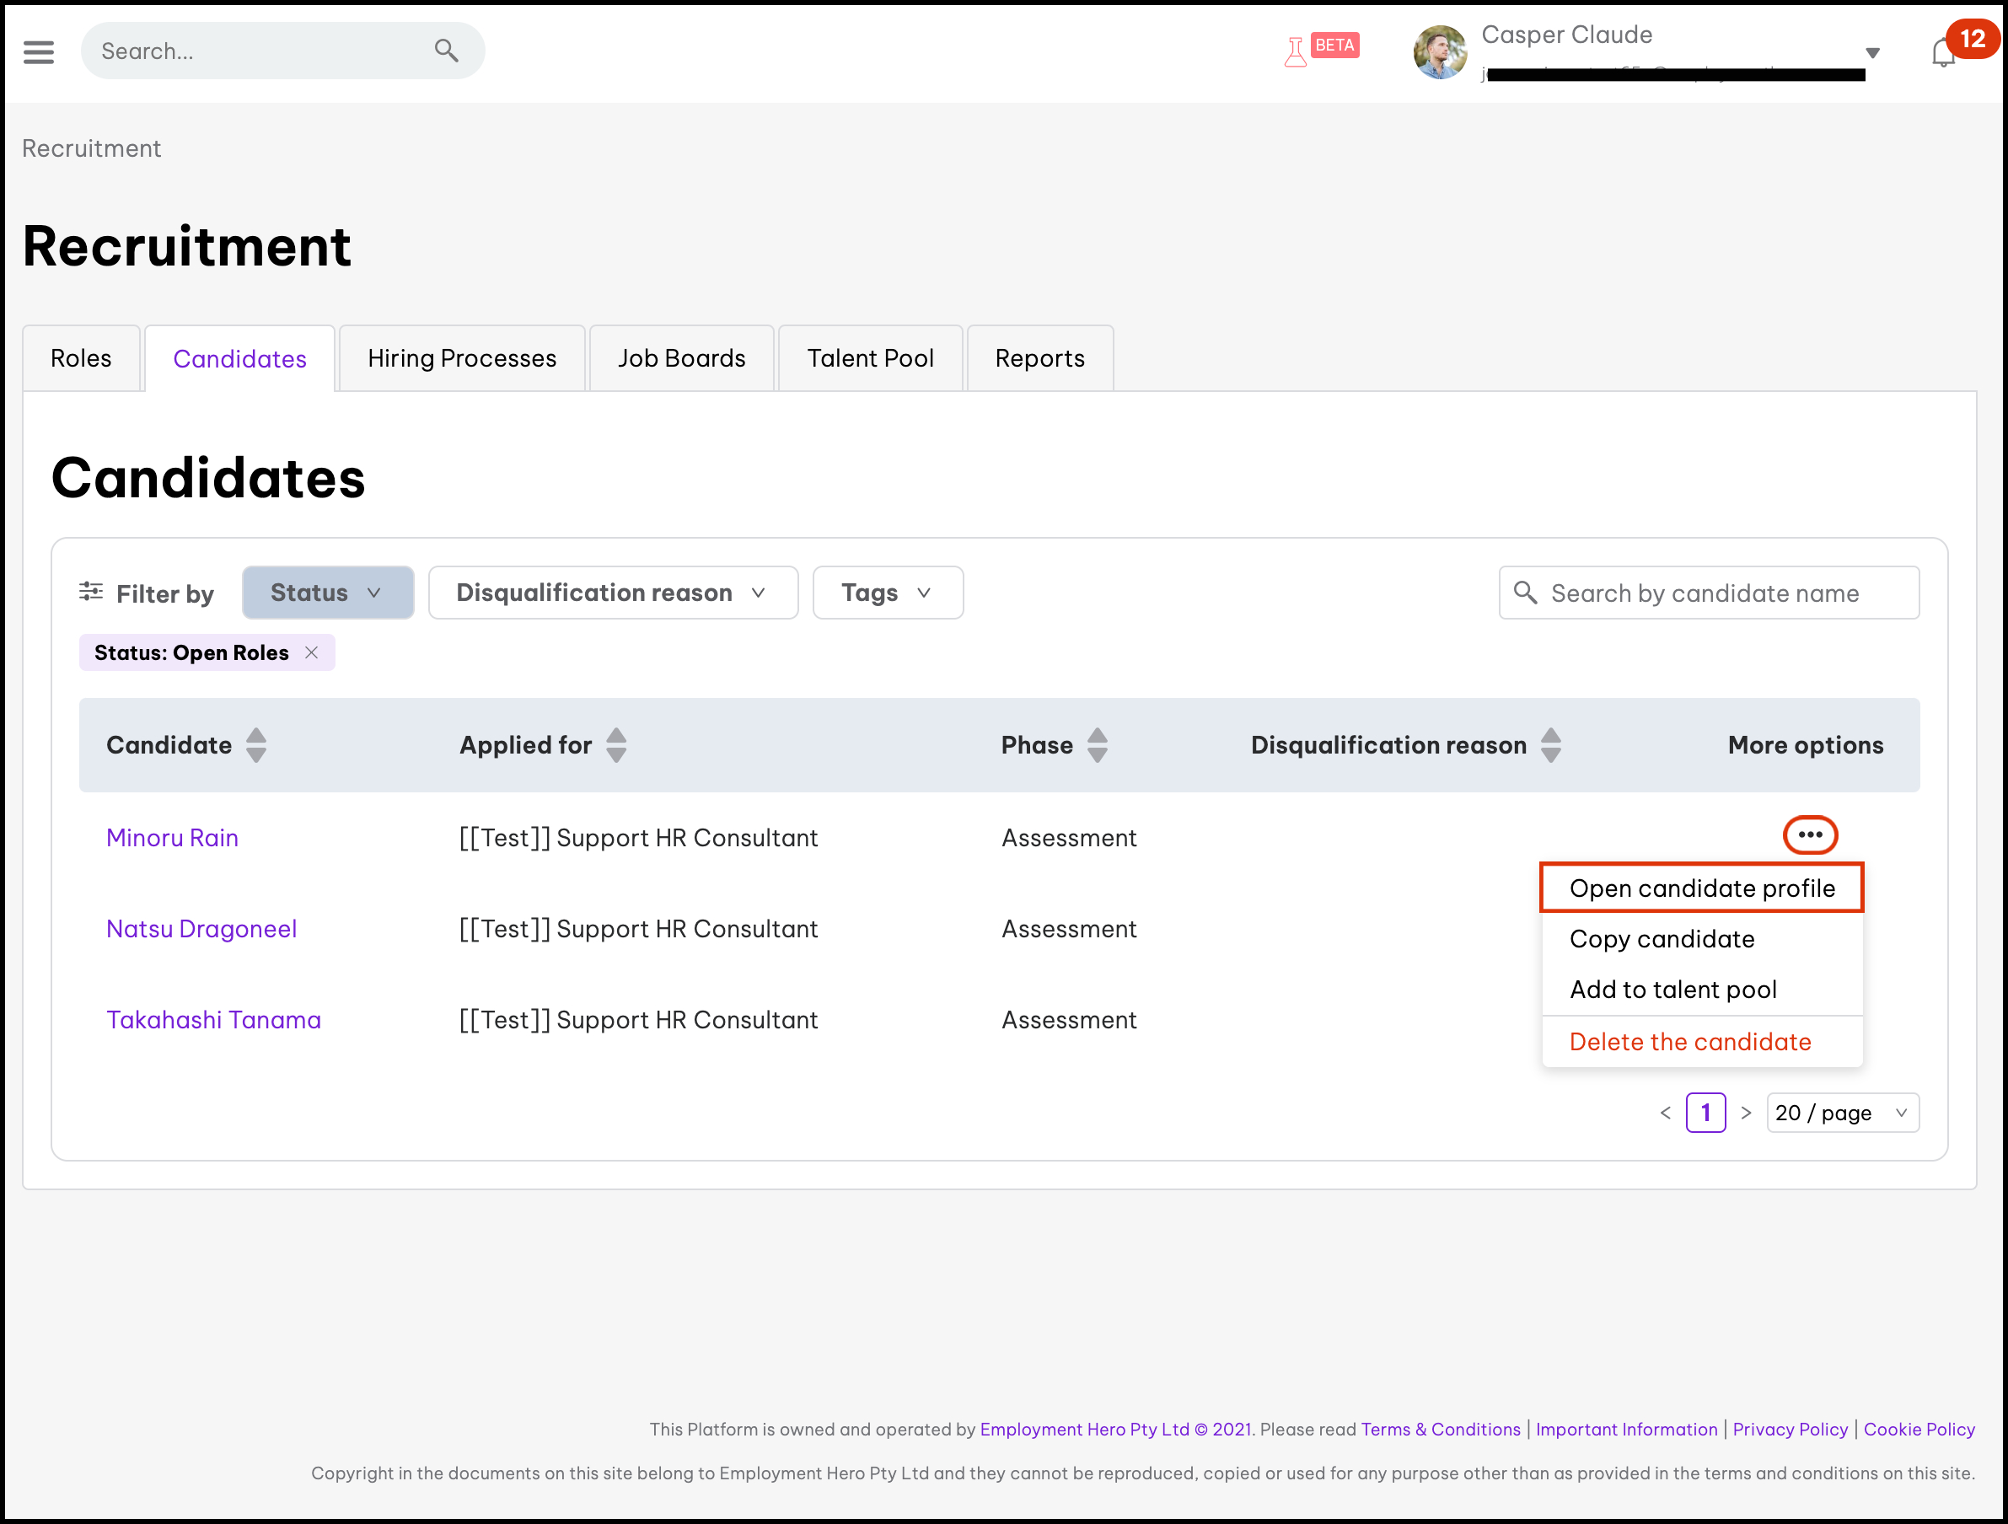Remove the Status: Open Roles filter tag
Image resolution: width=2008 pixels, height=1524 pixels.
(x=311, y=652)
